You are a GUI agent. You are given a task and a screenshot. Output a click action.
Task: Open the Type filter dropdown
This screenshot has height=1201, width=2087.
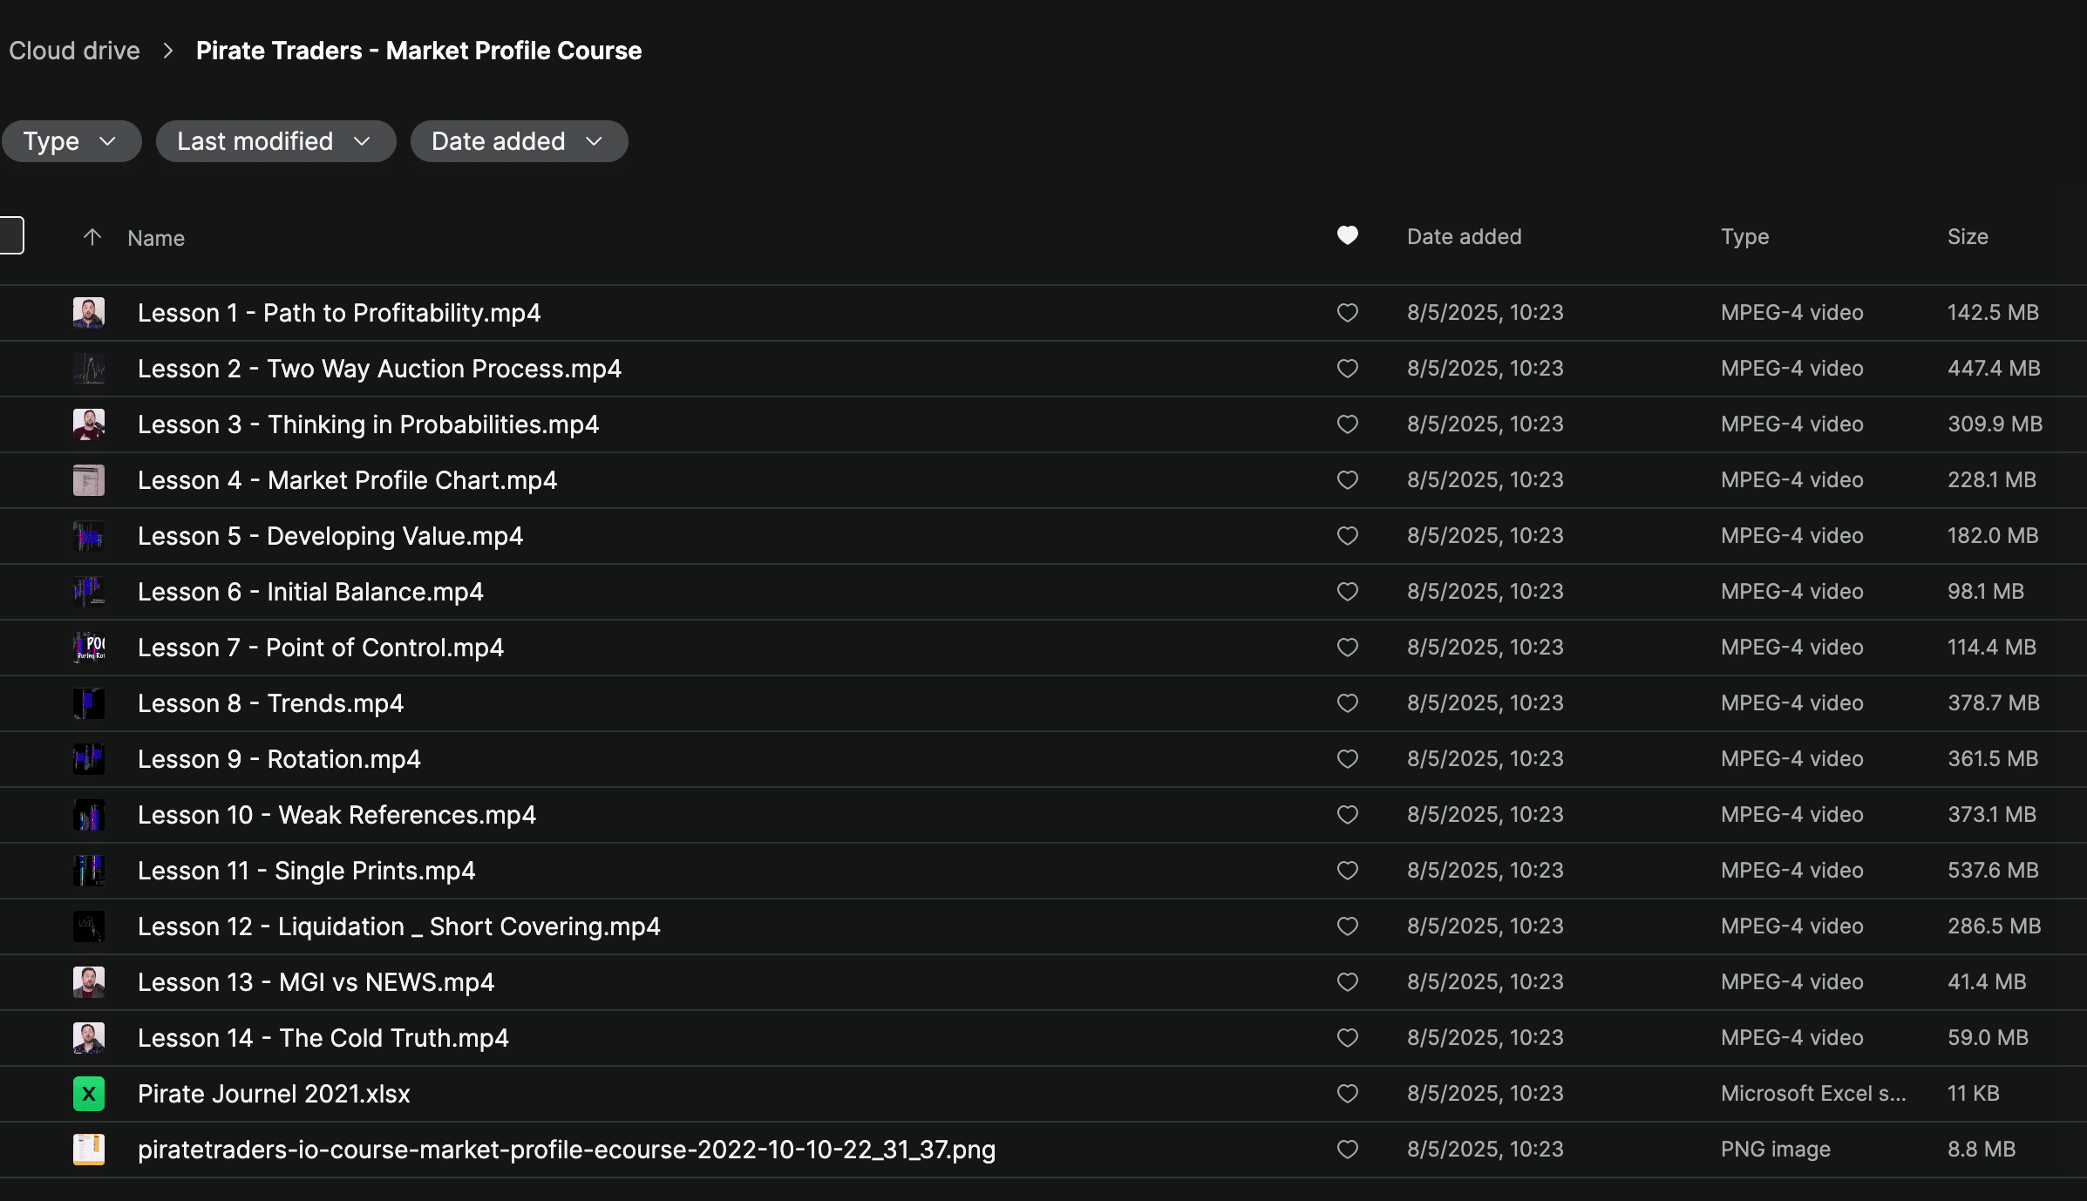point(71,141)
